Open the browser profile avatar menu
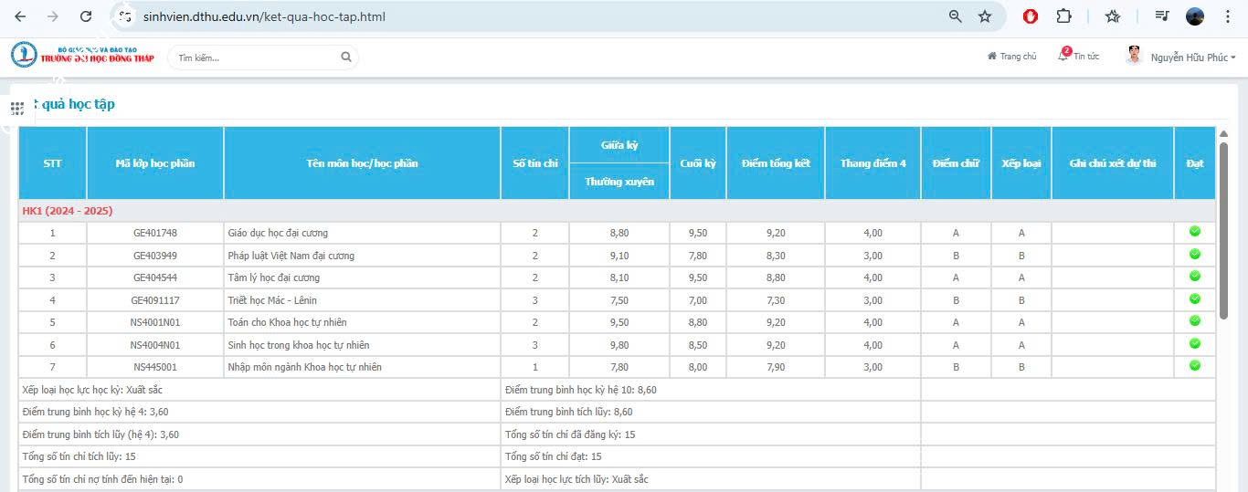 click(x=1195, y=16)
